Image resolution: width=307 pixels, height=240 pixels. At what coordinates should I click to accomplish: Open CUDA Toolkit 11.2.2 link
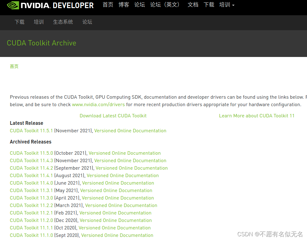tap(31, 205)
